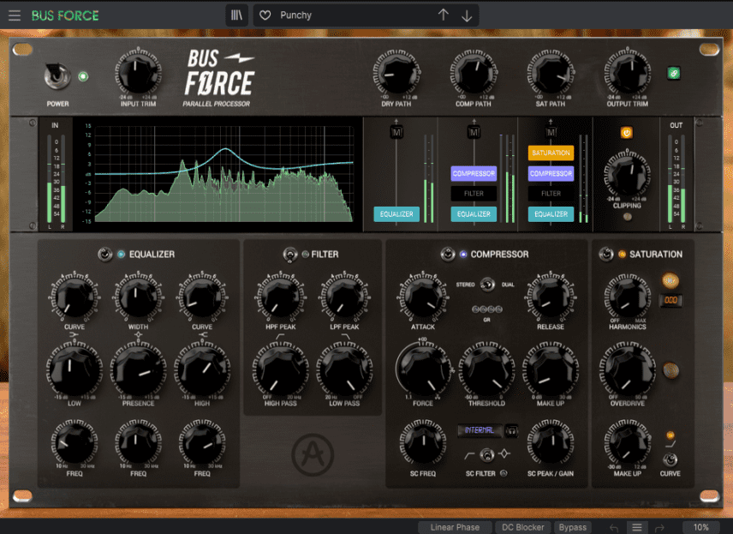Flip the Stereo/Dual compressor switch
The height and width of the screenshot is (534, 733).
coord(487,284)
